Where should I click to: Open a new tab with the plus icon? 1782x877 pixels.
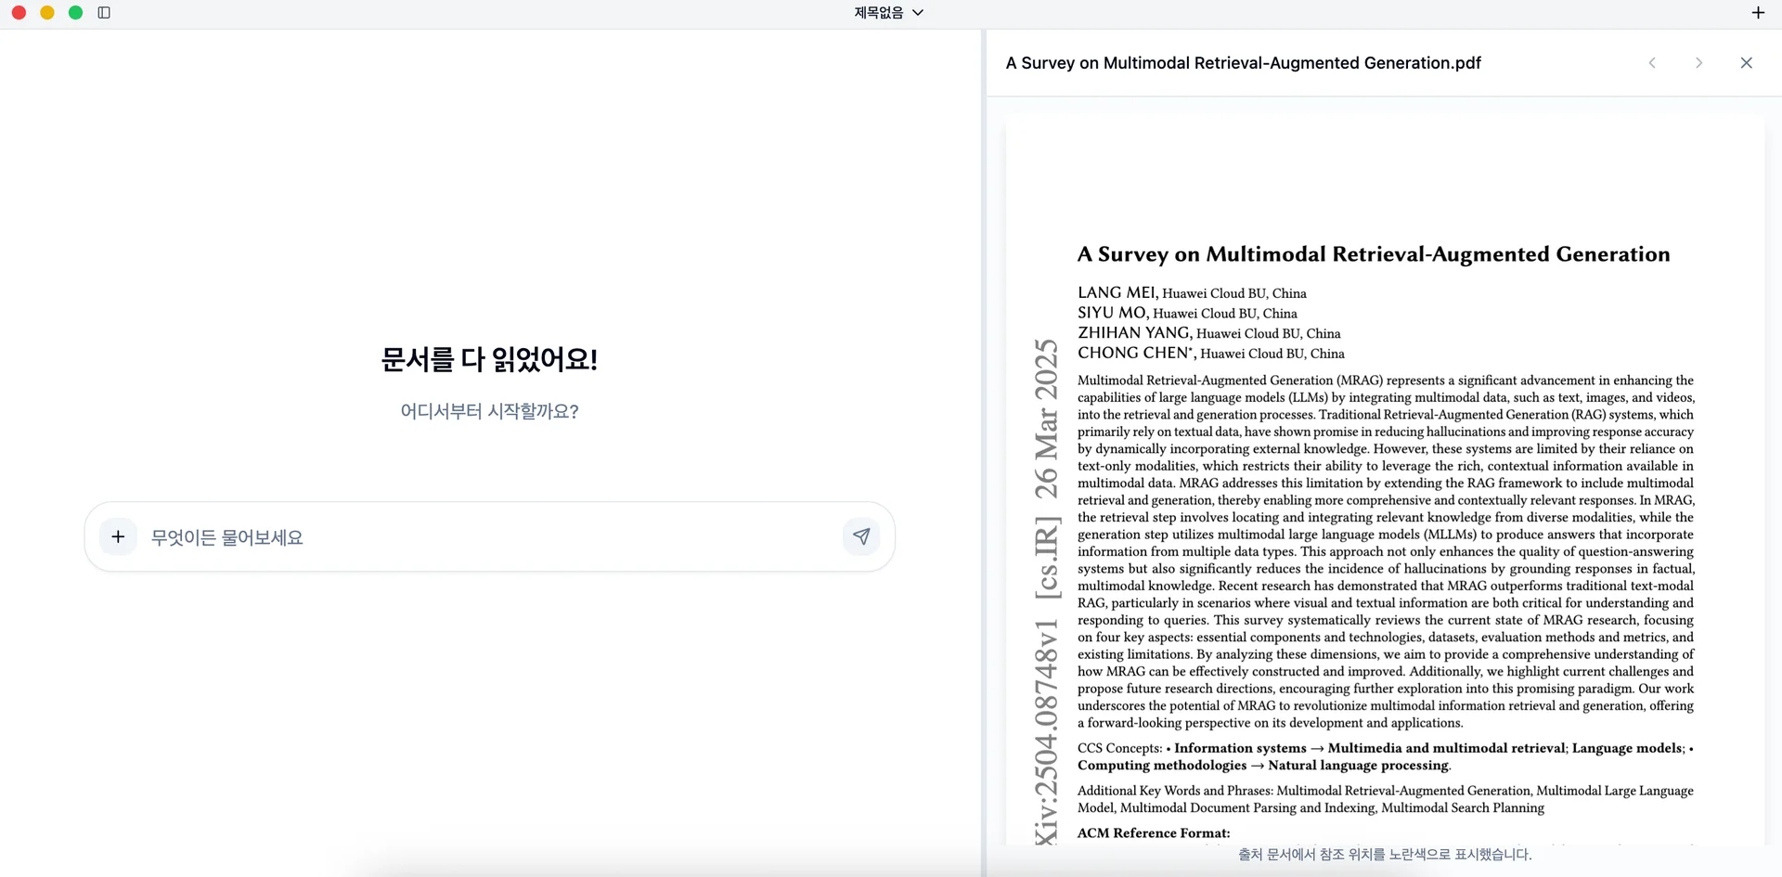click(x=1758, y=13)
